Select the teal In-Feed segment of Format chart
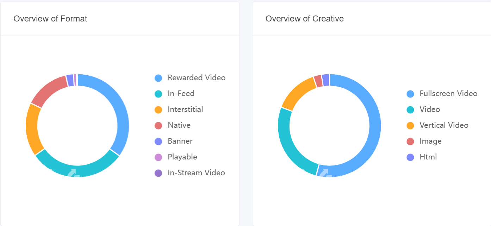Viewport: 491px width, 226px height. pos(77,171)
